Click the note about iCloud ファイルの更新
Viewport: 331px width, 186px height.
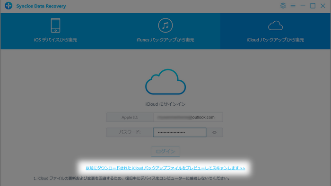pyautogui.click(x=132, y=178)
